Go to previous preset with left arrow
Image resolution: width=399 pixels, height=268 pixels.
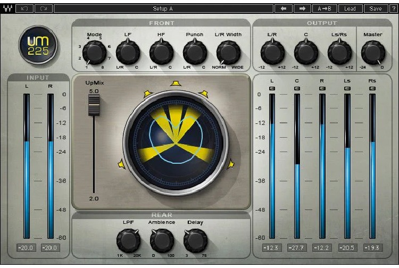pos(284,9)
